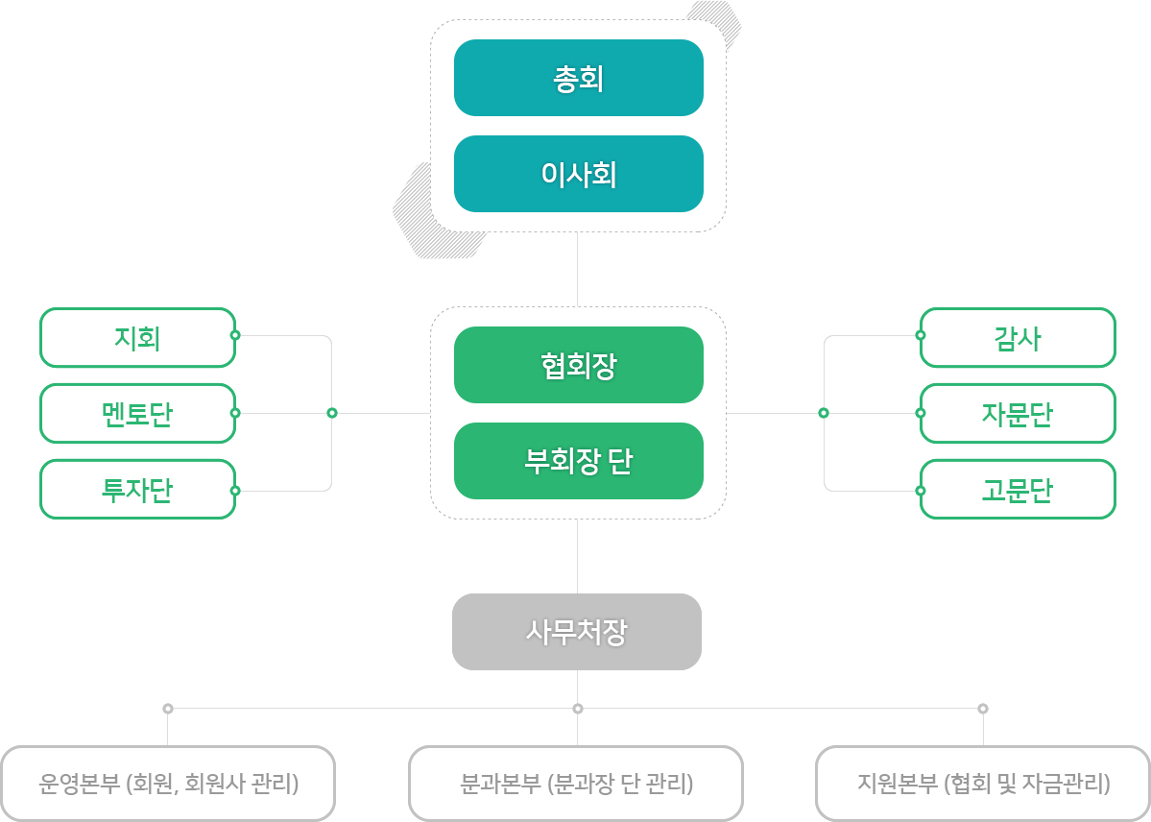The width and height of the screenshot is (1151, 822).
Task: Click the 협회장 green box
Action: [579, 365]
